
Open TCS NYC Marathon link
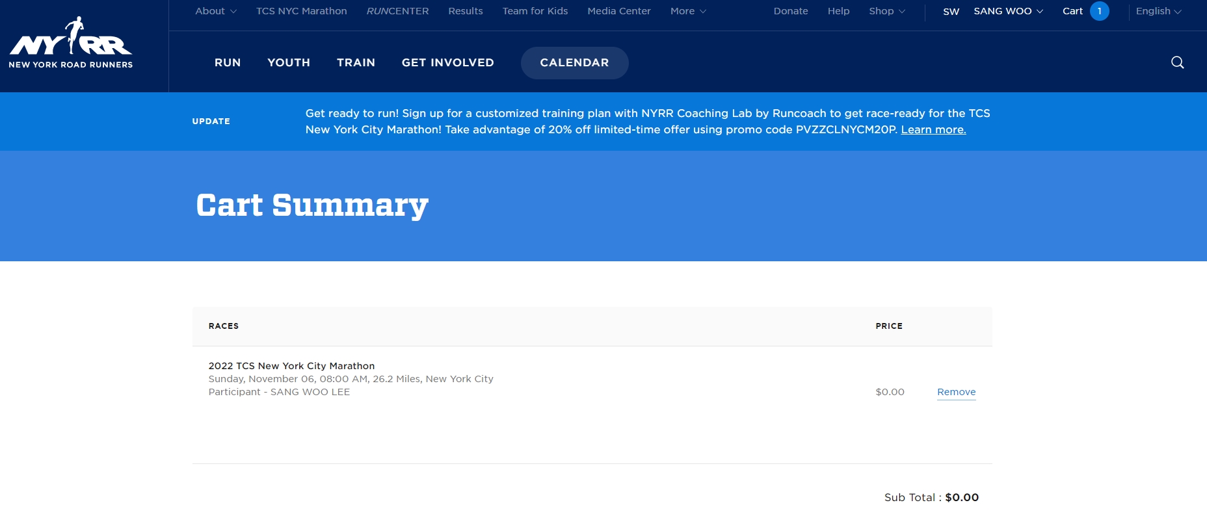click(x=302, y=11)
